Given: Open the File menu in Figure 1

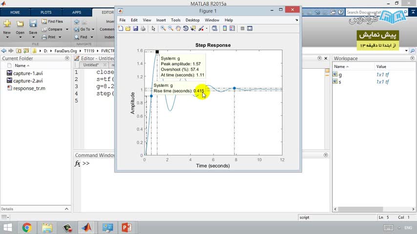Looking at the screenshot, I should pos(123,20).
